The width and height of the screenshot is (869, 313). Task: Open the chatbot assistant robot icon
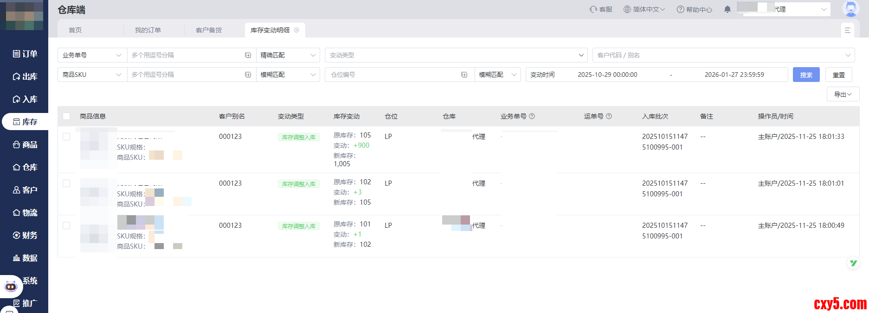[x=11, y=287]
